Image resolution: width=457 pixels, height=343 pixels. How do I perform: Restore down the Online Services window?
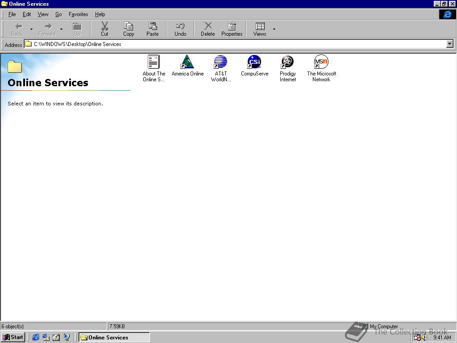tap(444, 4)
